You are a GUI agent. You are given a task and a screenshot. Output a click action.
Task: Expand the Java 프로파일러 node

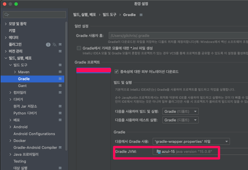[x=10, y=154]
